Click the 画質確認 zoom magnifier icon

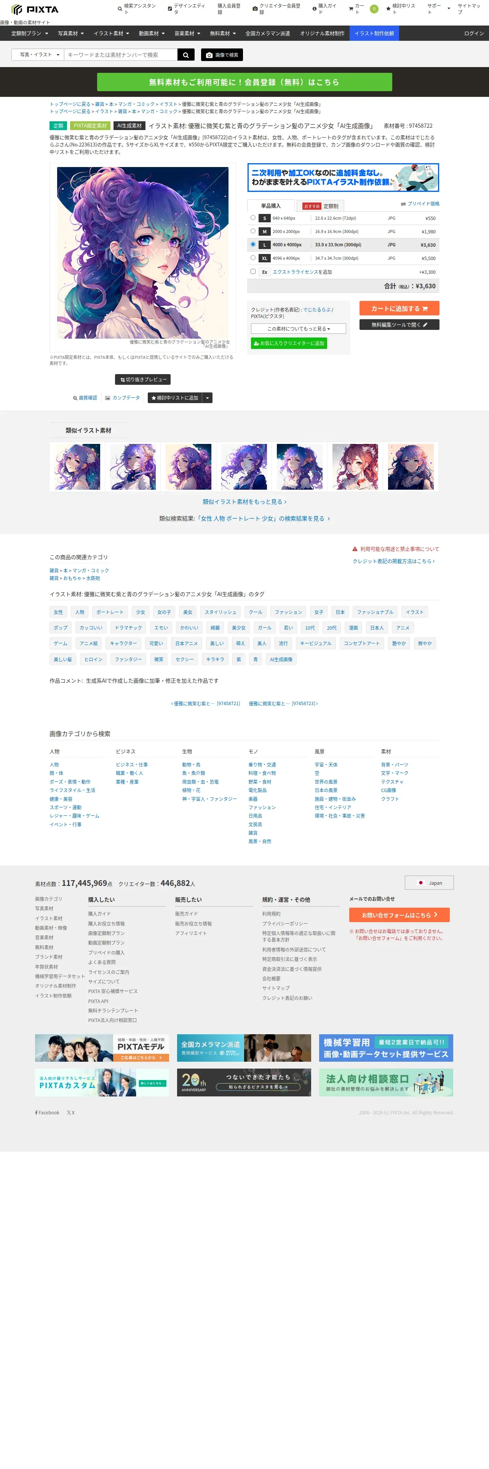[75, 398]
